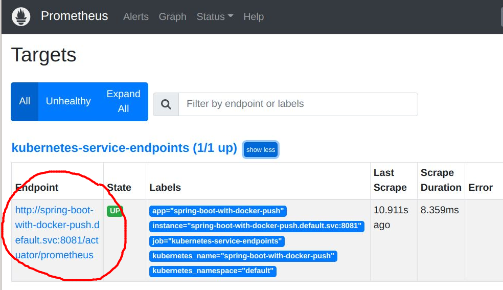This screenshot has width=503, height=290.
Task: Open the Prometheus home title link
Action: coord(75,16)
